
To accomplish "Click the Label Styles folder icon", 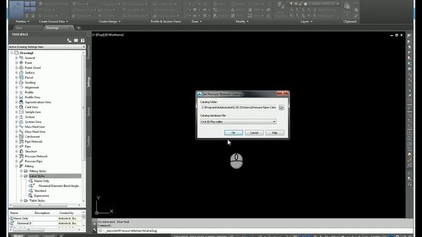I will (26, 176).
